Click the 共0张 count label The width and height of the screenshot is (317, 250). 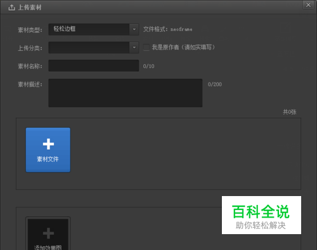pos(290,112)
